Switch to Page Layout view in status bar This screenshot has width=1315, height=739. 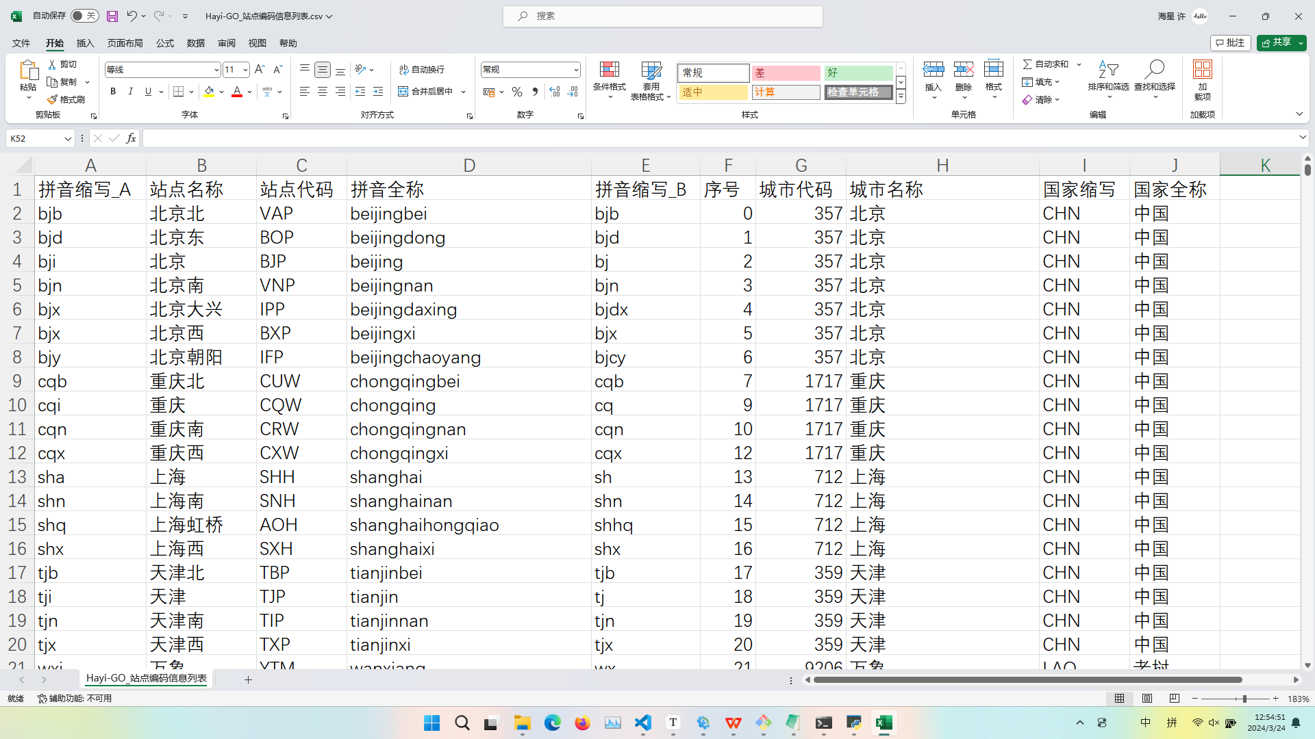(1147, 699)
